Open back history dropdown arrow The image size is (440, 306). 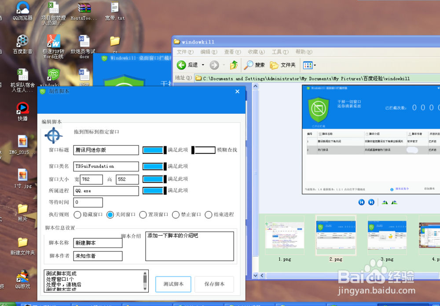(x=203, y=65)
